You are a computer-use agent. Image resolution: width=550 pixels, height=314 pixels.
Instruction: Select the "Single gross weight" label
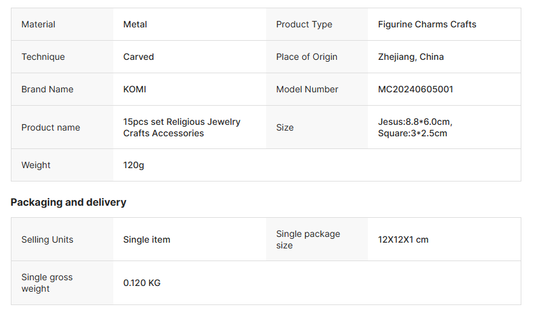pos(47,283)
